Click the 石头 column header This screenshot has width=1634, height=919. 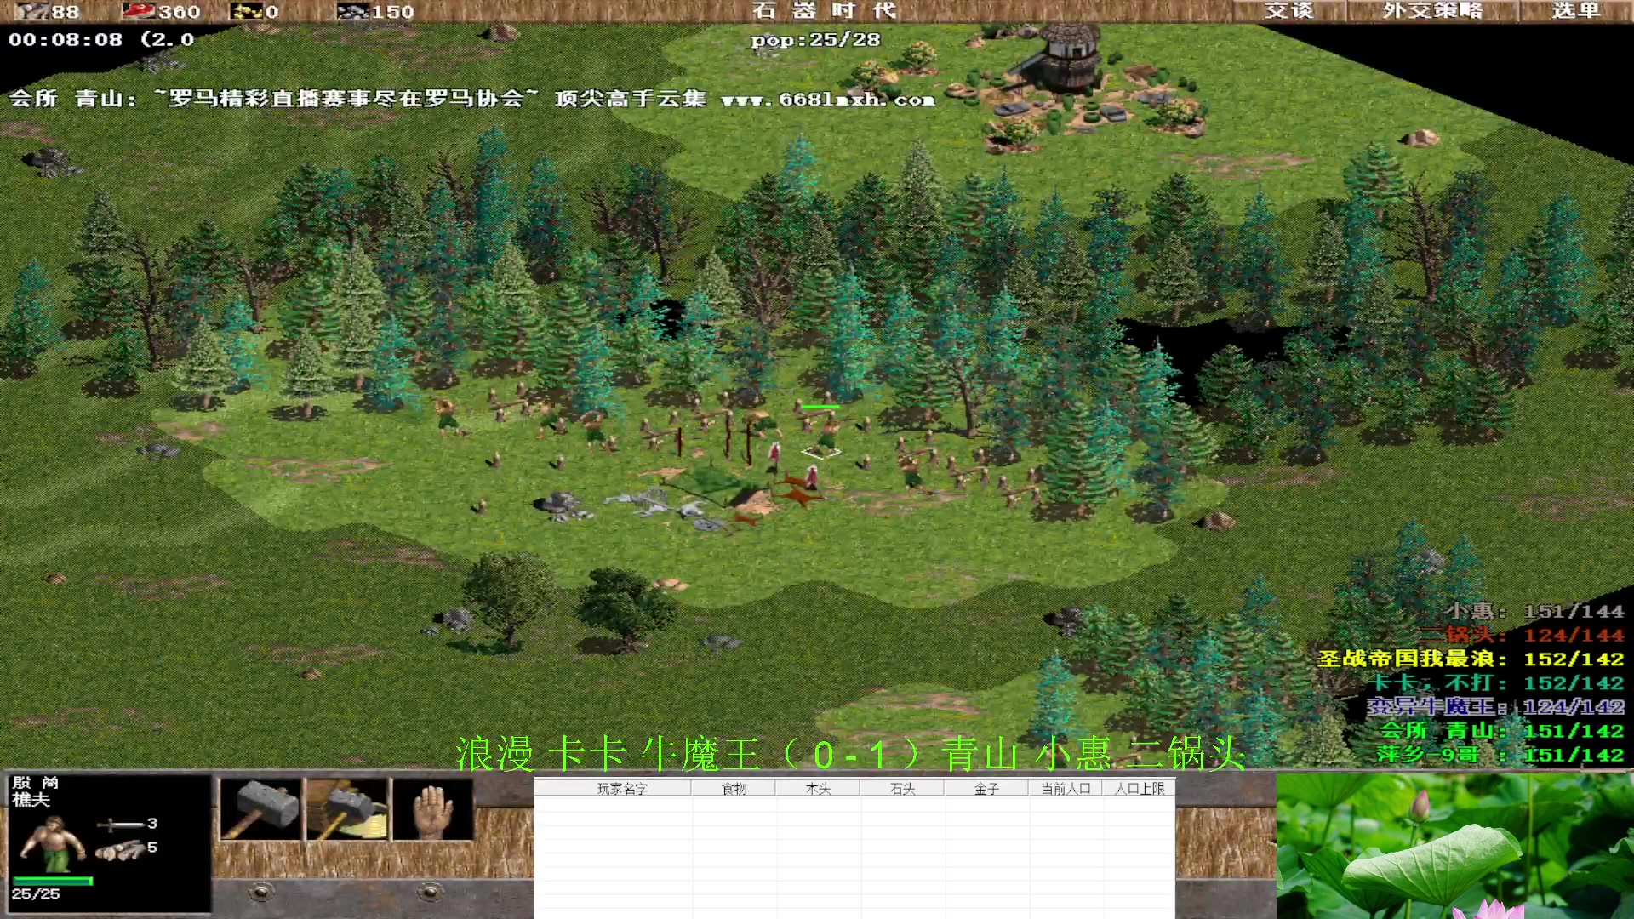coord(902,789)
